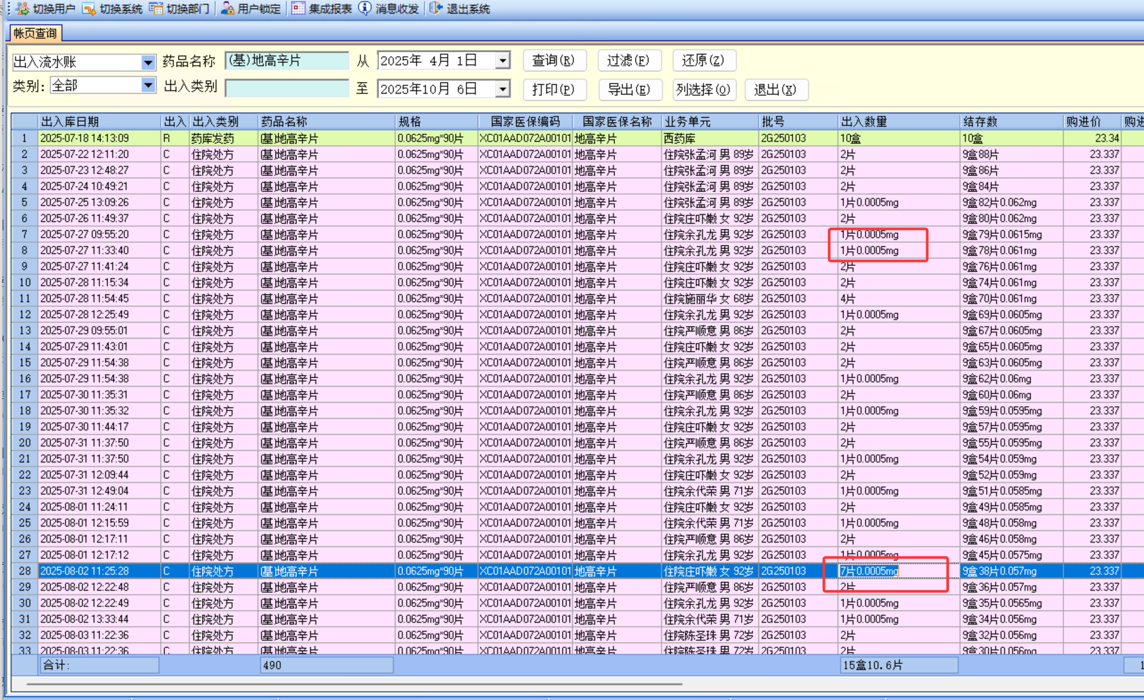Switch to the 帐页查询 tab

tap(35, 33)
